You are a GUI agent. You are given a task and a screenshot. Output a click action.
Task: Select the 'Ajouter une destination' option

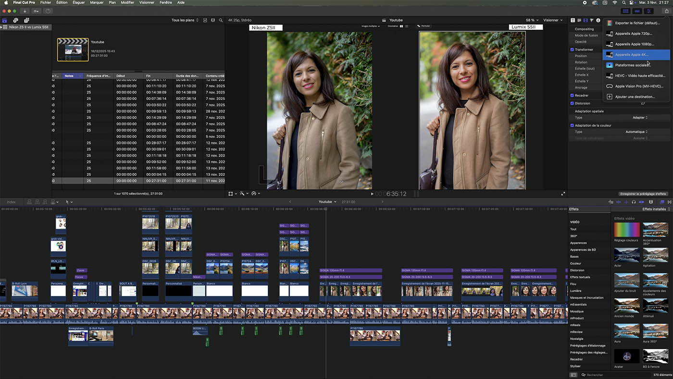pyautogui.click(x=635, y=97)
